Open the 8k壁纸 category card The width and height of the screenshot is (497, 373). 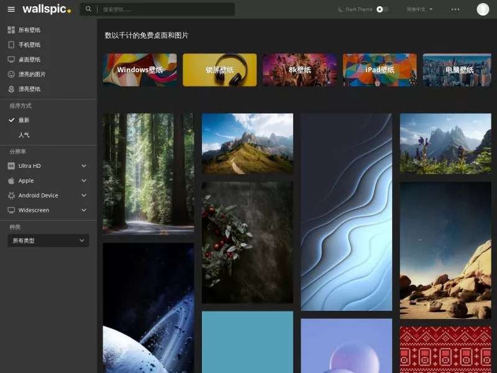[299, 70]
